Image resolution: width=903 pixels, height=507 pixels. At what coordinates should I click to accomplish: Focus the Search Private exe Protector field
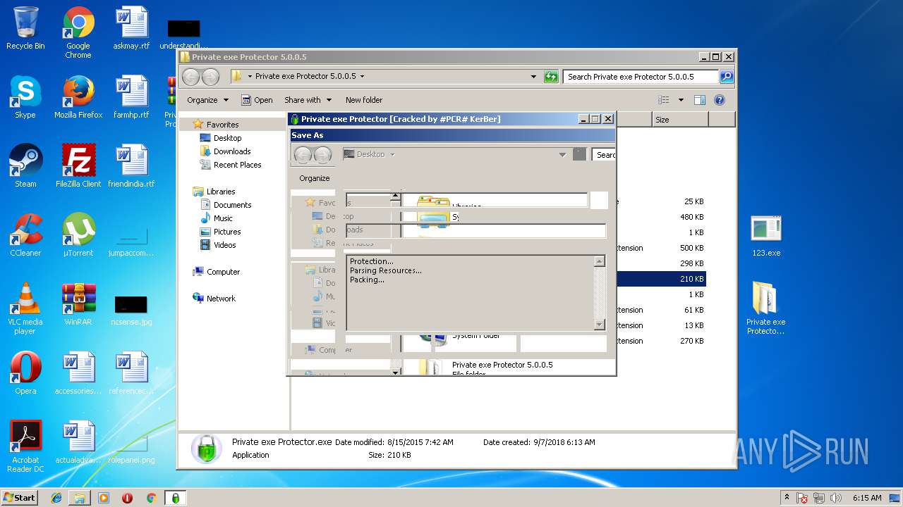tap(641, 77)
